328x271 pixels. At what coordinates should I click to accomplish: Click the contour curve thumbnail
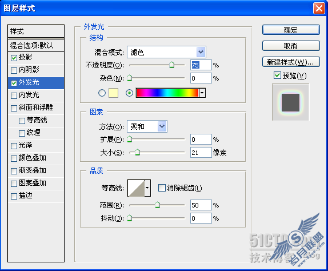tap(136, 188)
